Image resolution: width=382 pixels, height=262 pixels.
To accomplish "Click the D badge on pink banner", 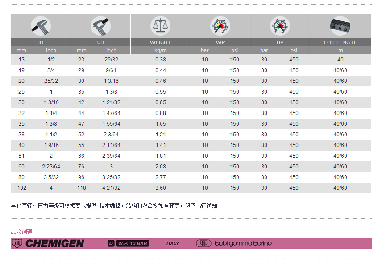I will pyautogui.click(x=111, y=243).
